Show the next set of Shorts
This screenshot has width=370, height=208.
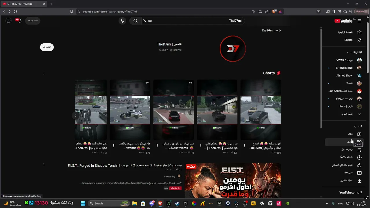[75, 116]
